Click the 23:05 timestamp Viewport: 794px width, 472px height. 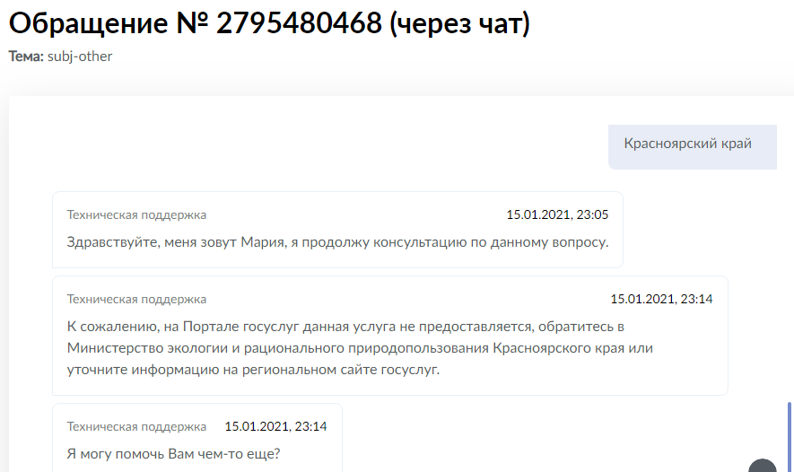point(557,215)
